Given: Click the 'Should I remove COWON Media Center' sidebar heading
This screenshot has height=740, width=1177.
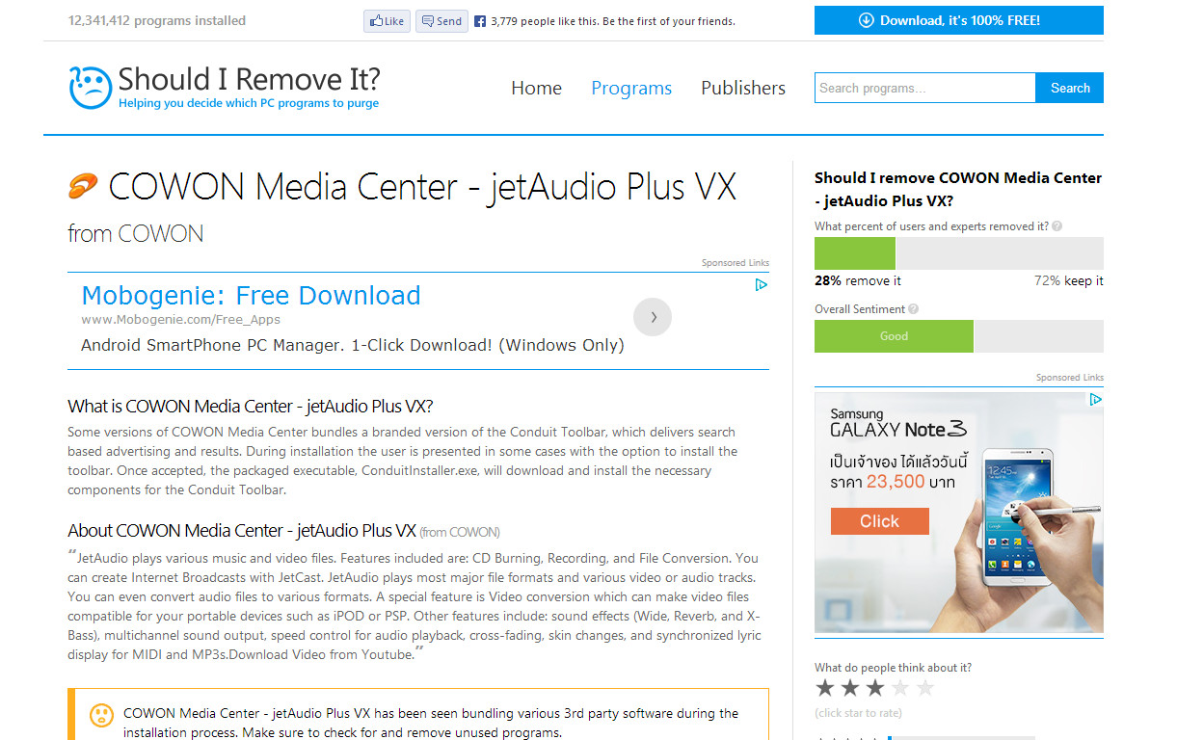Looking at the screenshot, I should coord(958,189).
